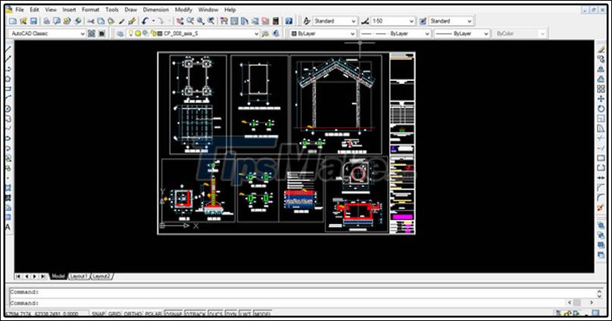Select the Array tool in the Modify toolbar
The image size is (612, 321).
click(x=601, y=89)
